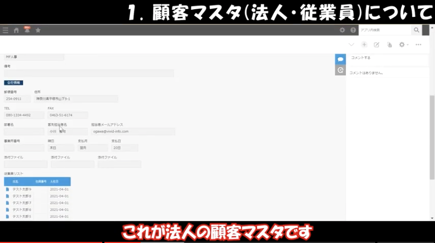Open the header gear settings icon
Viewport: 435px width, 243px height.
click(342, 31)
